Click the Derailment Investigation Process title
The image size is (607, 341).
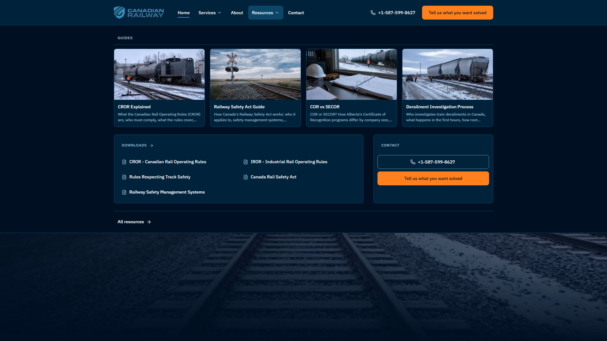tap(439, 107)
